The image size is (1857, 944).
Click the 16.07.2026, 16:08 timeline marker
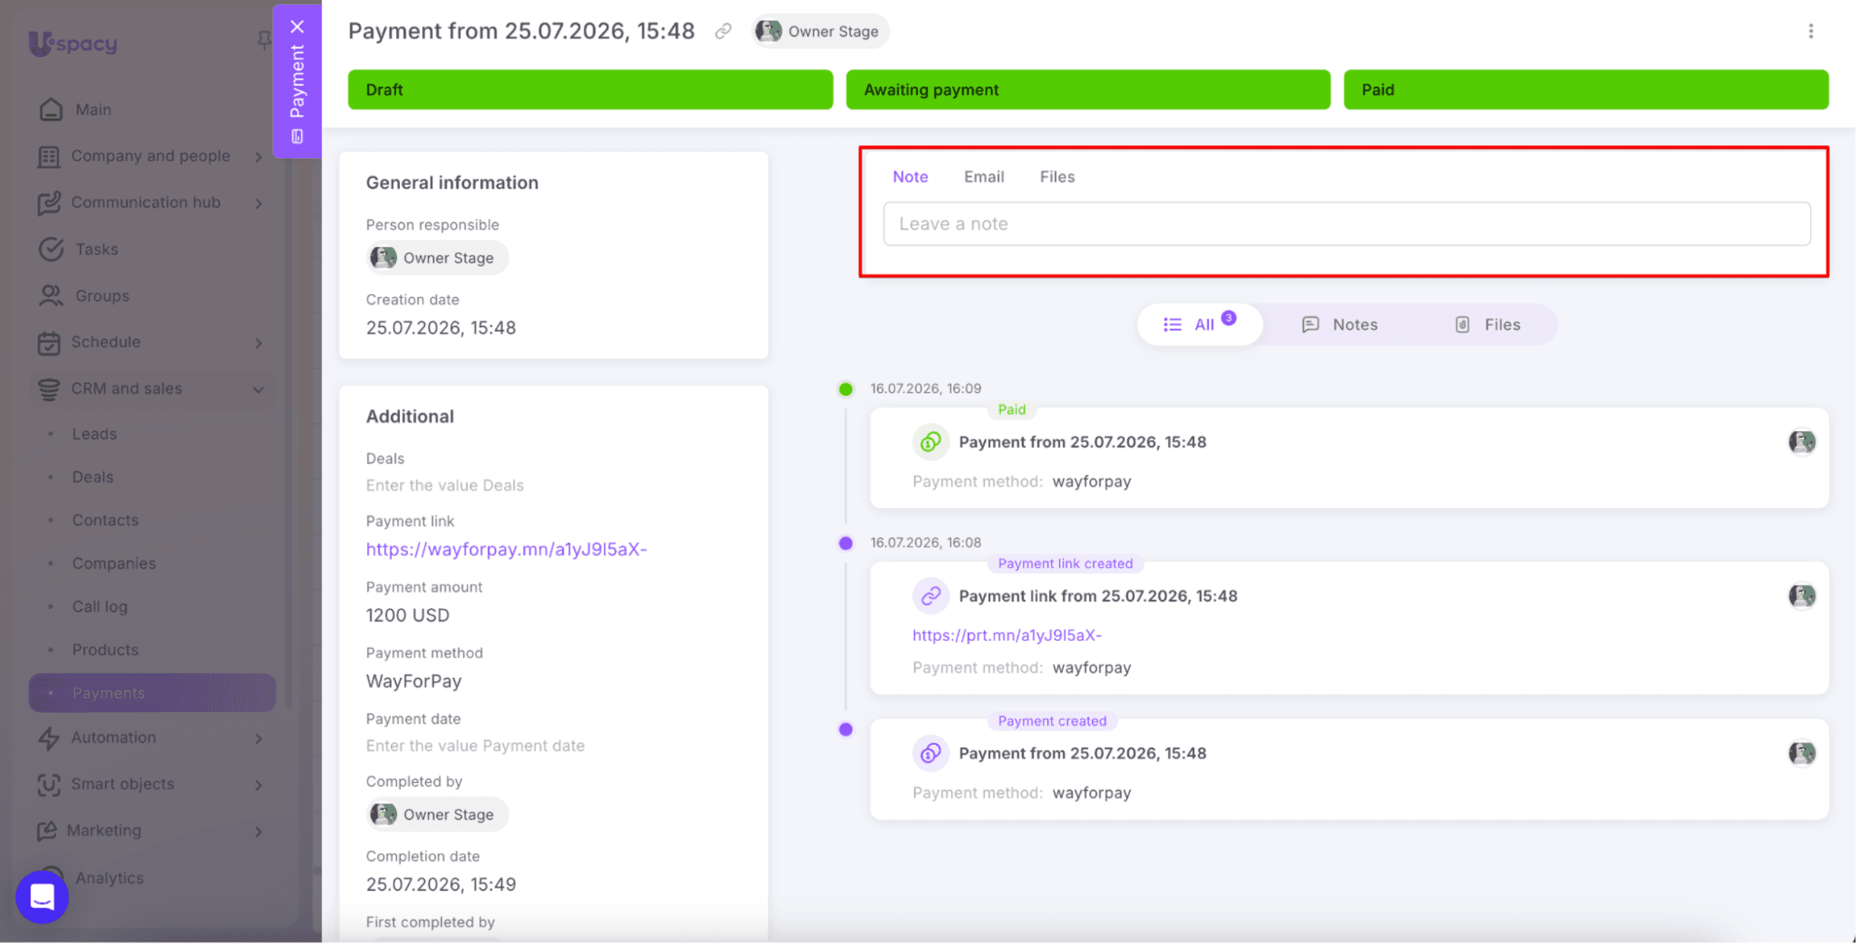tap(846, 543)
